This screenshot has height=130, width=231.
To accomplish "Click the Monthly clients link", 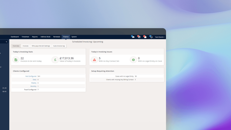I will tap(33, 86).
